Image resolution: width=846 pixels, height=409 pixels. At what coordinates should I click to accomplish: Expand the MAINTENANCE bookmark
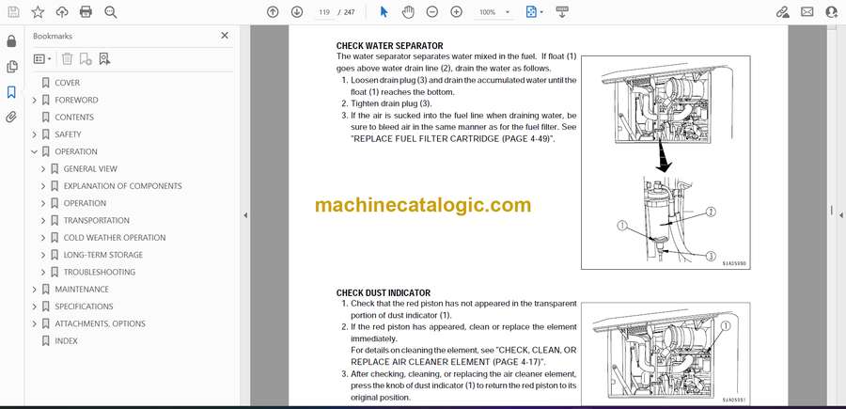coord(35,290)
